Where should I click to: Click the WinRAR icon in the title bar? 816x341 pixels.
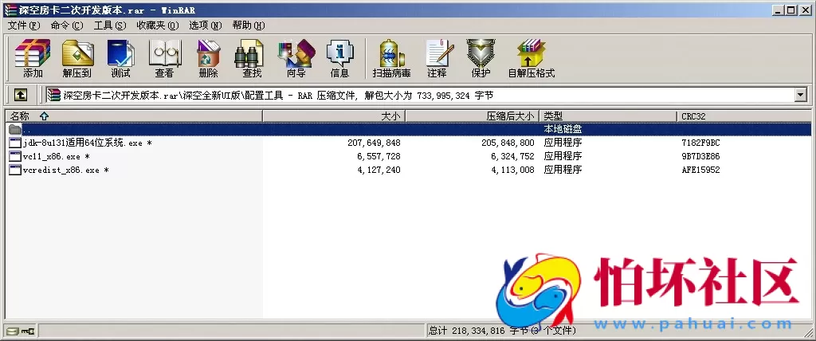pos(10,10)
